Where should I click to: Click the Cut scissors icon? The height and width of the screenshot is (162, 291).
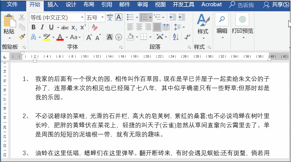22,18
